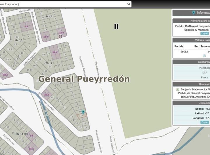Click parcel 31 A near General Pueyrredón label
This screenshot has width=210, height=155.
point(62,83)
